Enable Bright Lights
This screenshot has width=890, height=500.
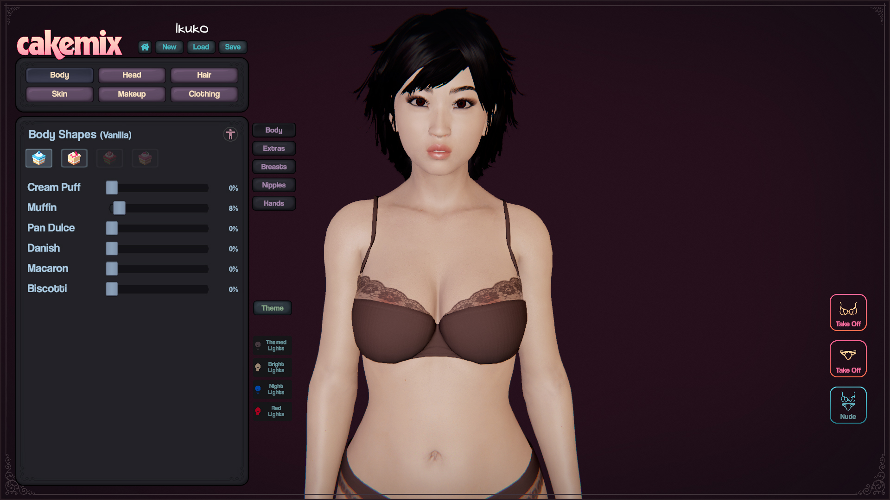(273, 367)
